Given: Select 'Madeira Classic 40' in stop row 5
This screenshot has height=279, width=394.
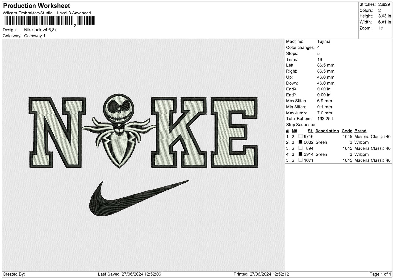Looking at the screenshot, I should tap(373, 160).
